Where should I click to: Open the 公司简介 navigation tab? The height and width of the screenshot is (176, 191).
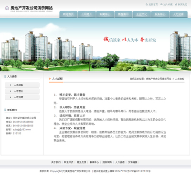click(x=87, y=14)
